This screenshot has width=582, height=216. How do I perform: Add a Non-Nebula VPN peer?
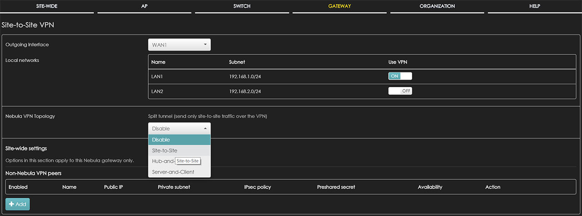coord(17,204)
